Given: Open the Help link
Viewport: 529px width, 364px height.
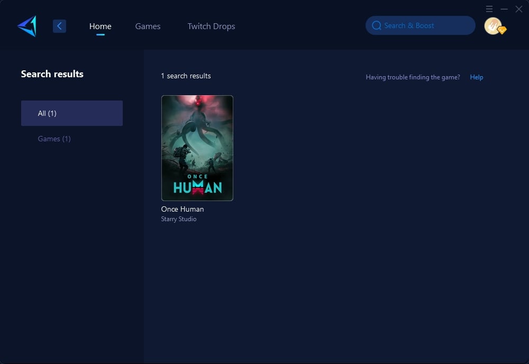Looking at the screenshot, I should tap(477, 77).
